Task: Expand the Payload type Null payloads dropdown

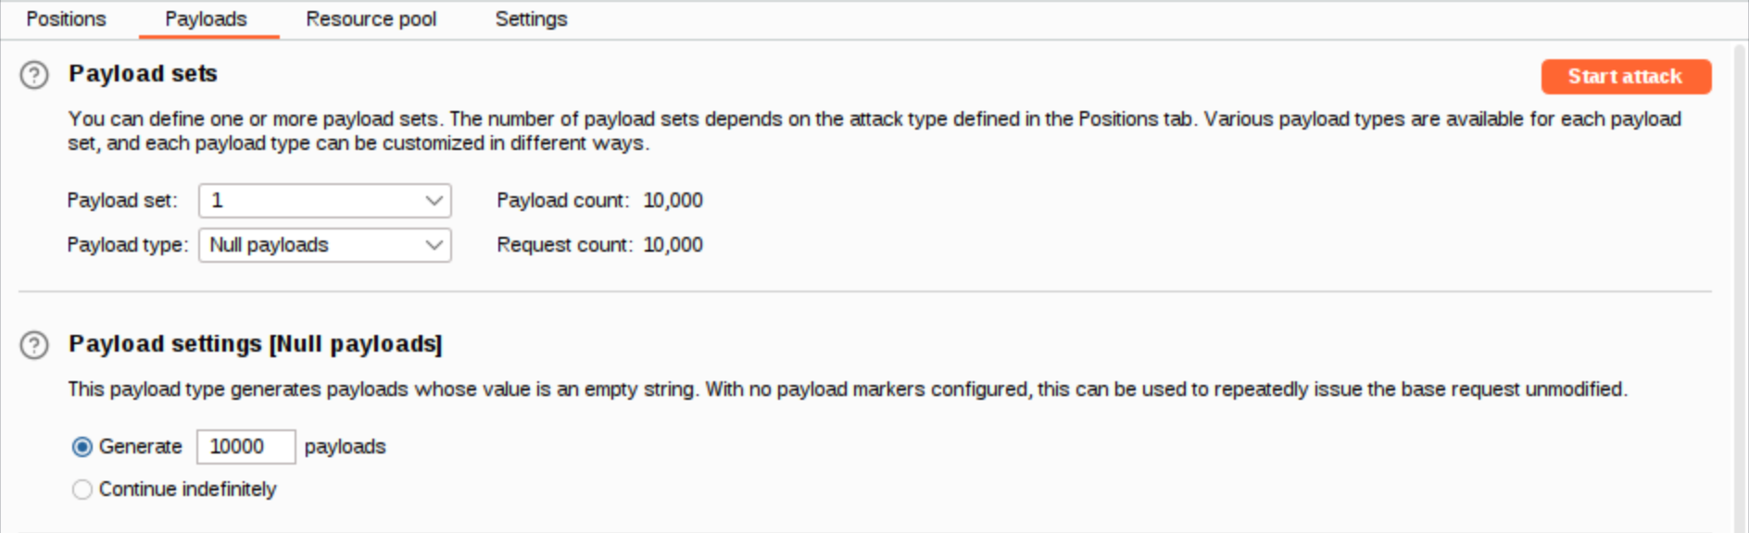Action: 325,245
